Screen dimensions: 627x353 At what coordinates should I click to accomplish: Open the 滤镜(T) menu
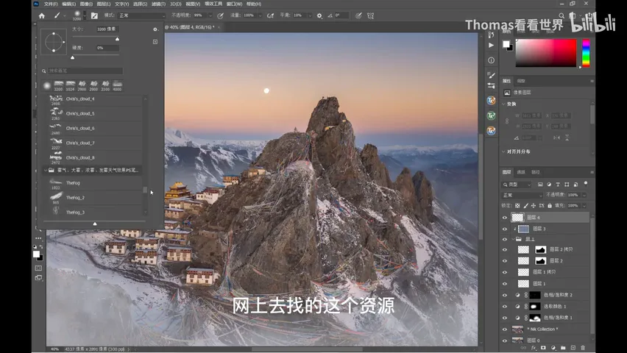(158, 4)
